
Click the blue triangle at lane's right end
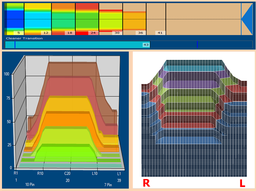[x=248, y=19]
